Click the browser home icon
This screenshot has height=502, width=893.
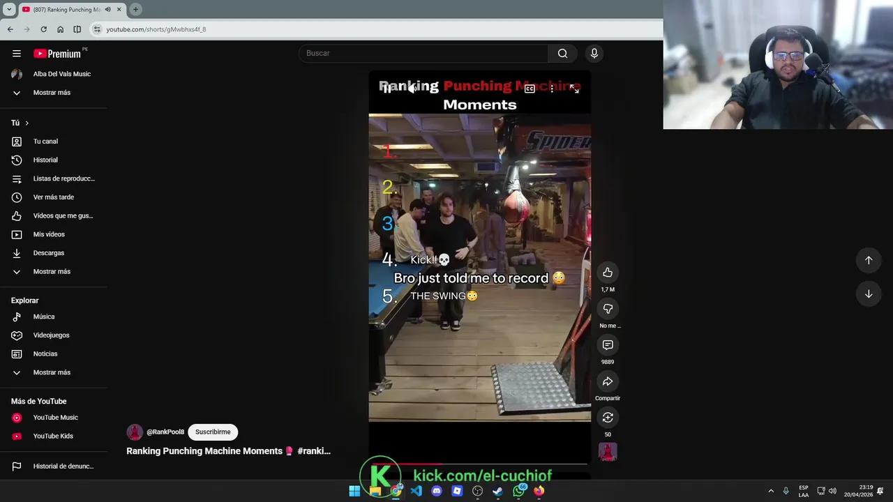click(x=60, y=29)
